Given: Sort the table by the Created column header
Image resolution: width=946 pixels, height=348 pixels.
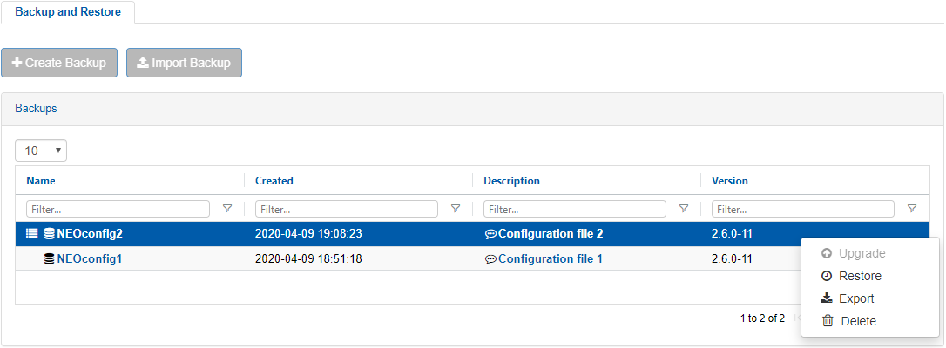Looking at the screenshot, I should point(274,181).
